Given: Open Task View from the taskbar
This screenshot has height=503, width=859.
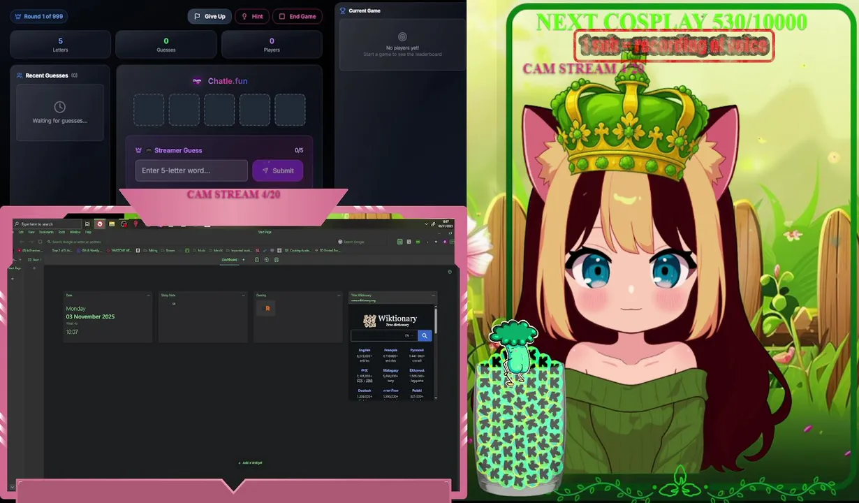Looking at the screenshot, I should coord(87,224).
